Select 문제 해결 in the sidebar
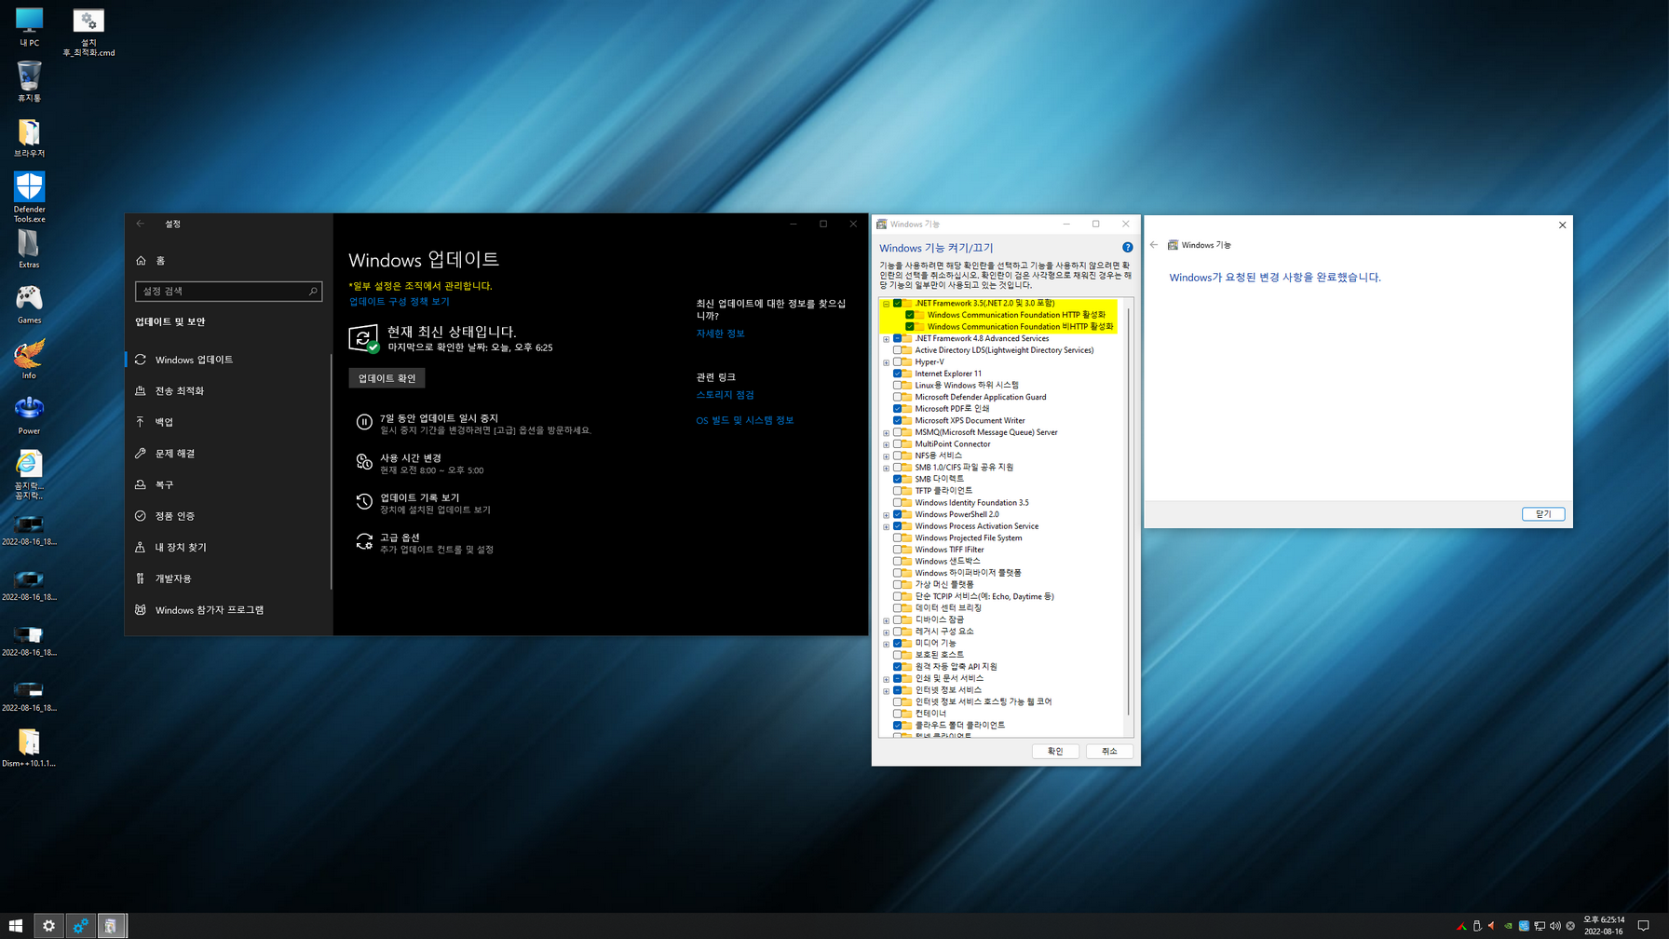The height and width of the screenshot is (939, 1669). coord(228,454)
